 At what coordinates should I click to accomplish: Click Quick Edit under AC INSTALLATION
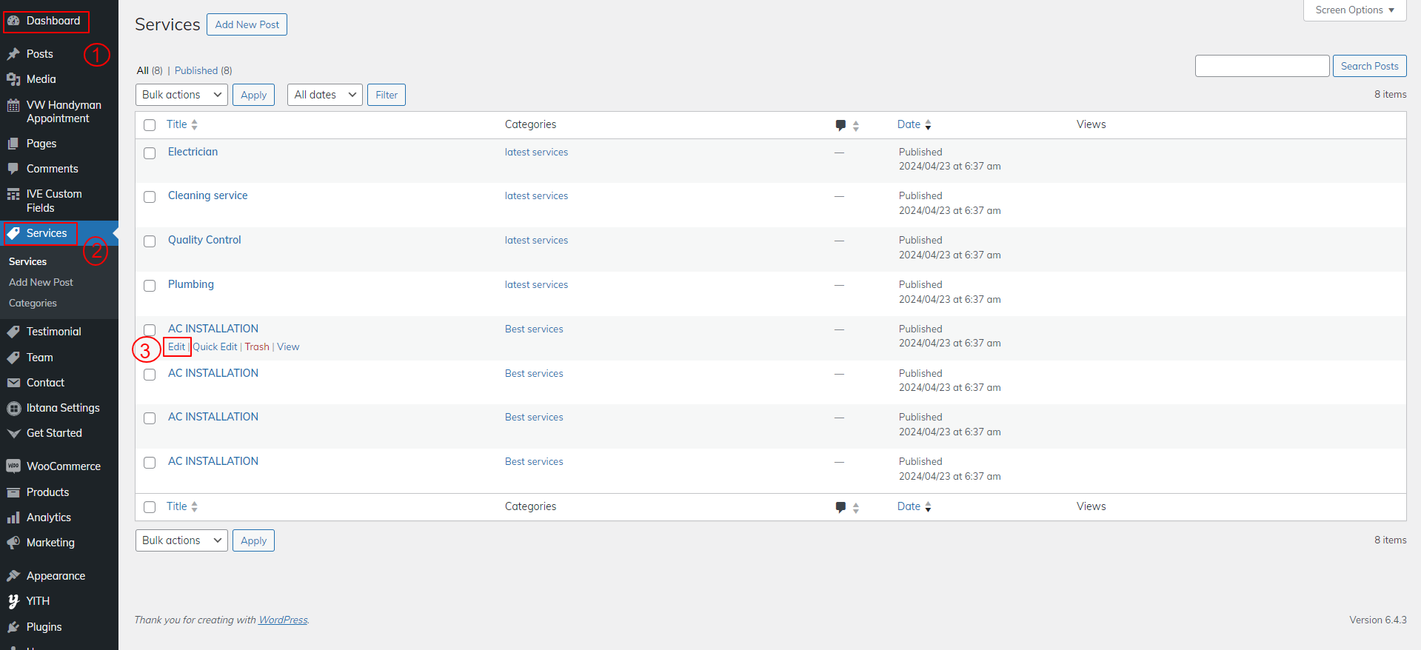(215, 347)
